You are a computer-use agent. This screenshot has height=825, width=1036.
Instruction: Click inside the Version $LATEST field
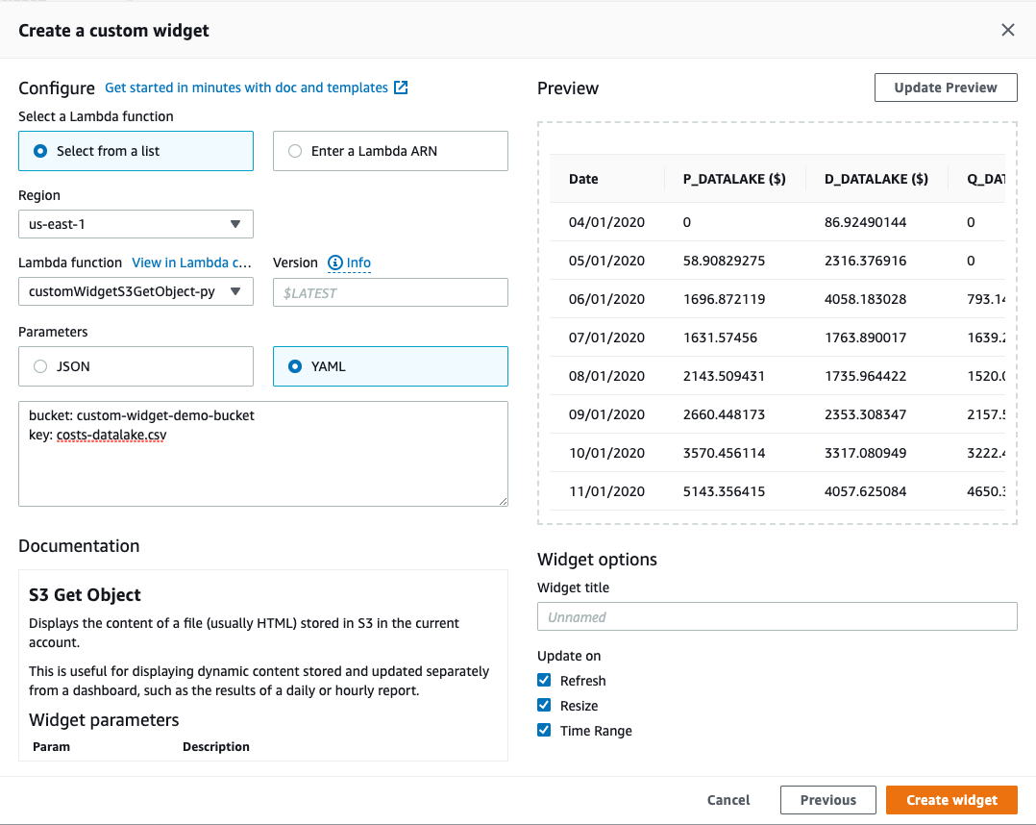(x=390, y=291)
